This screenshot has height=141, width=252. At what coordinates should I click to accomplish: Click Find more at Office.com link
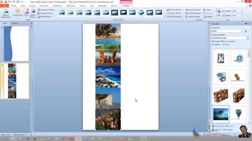coord(224,126)
